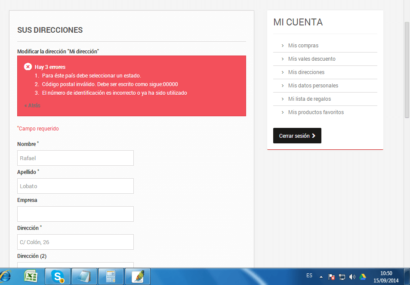Show hidden tray icons arrow
Screen dimensions: 410x285
(x=321, y=277)
